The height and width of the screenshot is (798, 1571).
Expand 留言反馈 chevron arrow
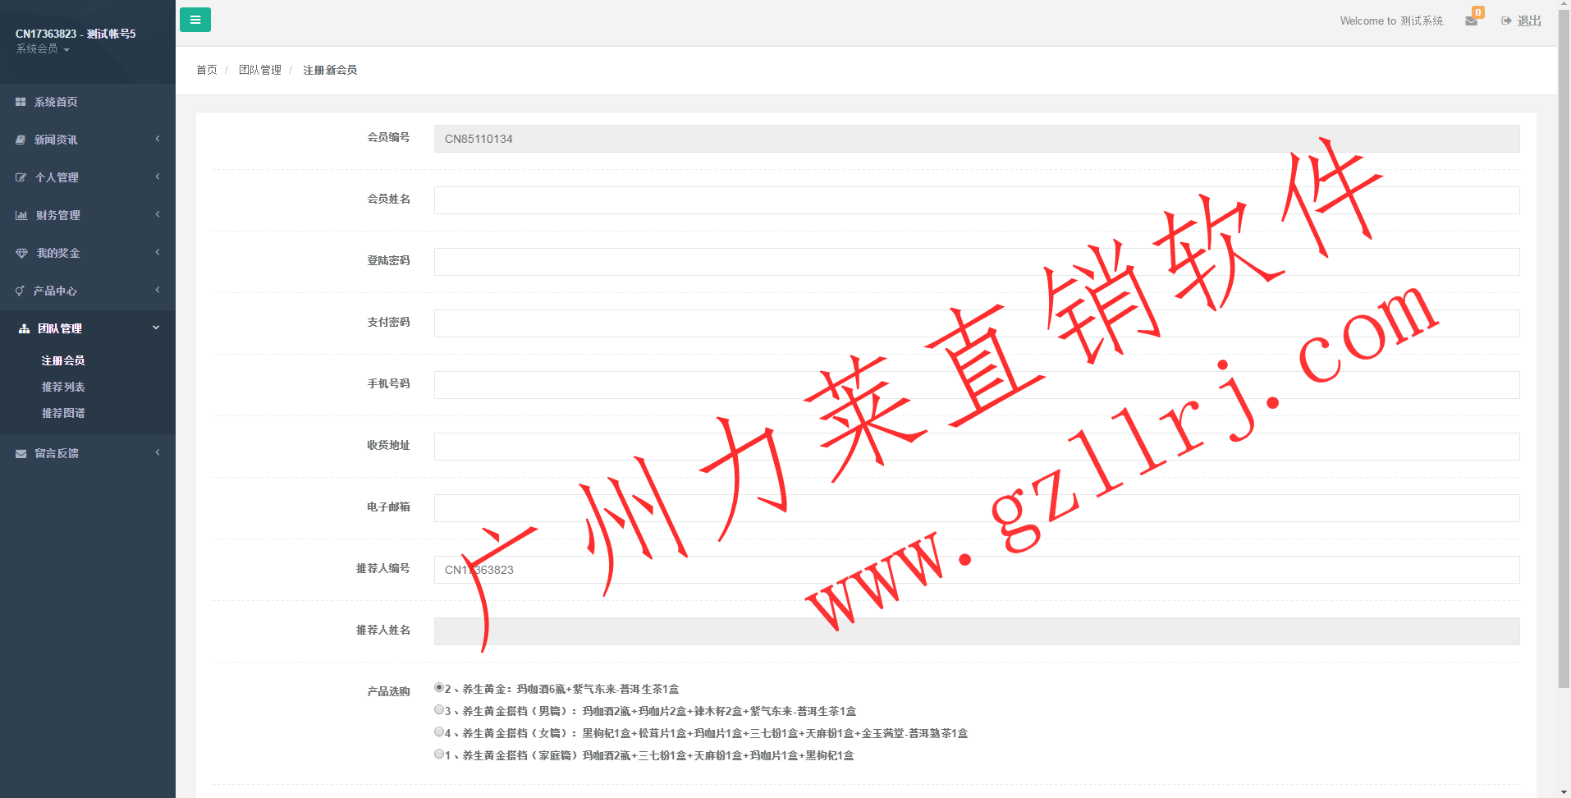coord(158,452)
